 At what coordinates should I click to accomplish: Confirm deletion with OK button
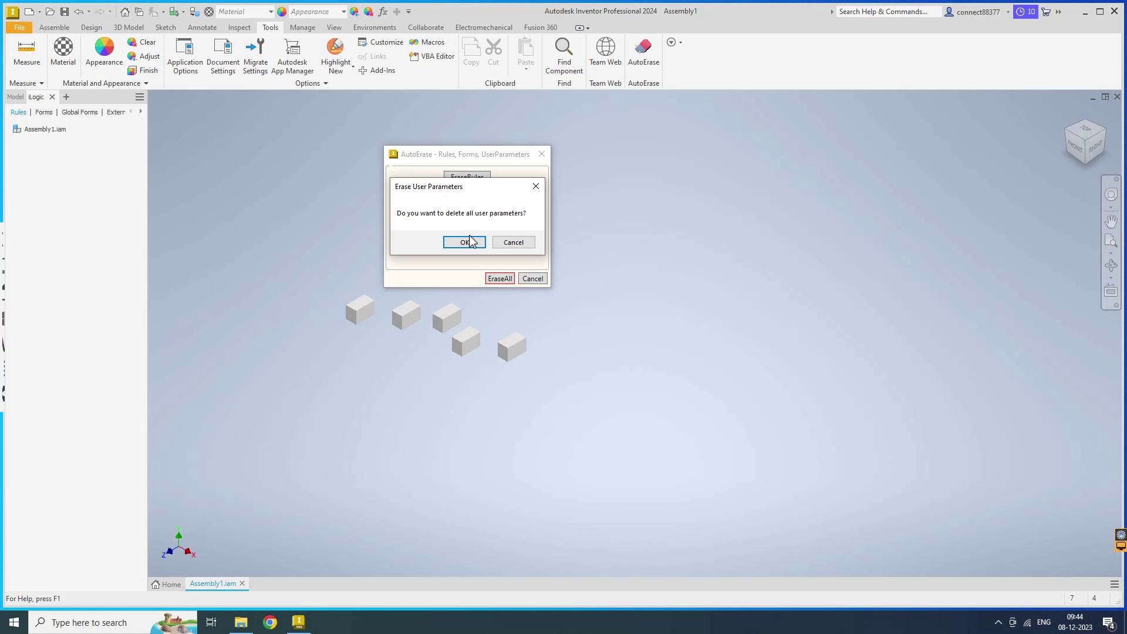464,242
